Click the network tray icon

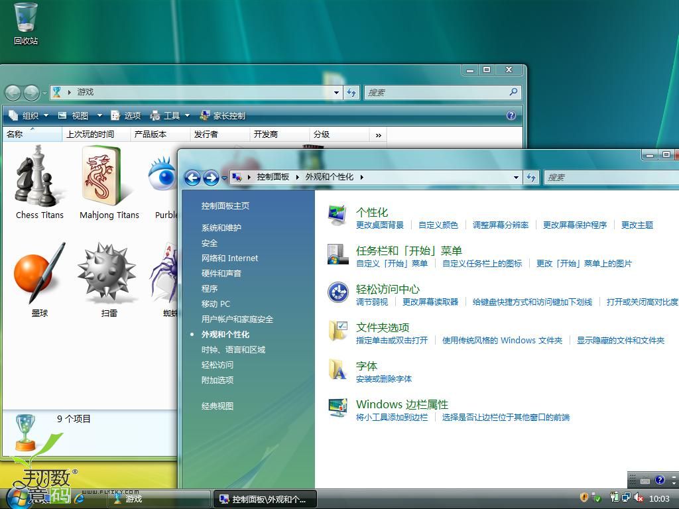627,498
